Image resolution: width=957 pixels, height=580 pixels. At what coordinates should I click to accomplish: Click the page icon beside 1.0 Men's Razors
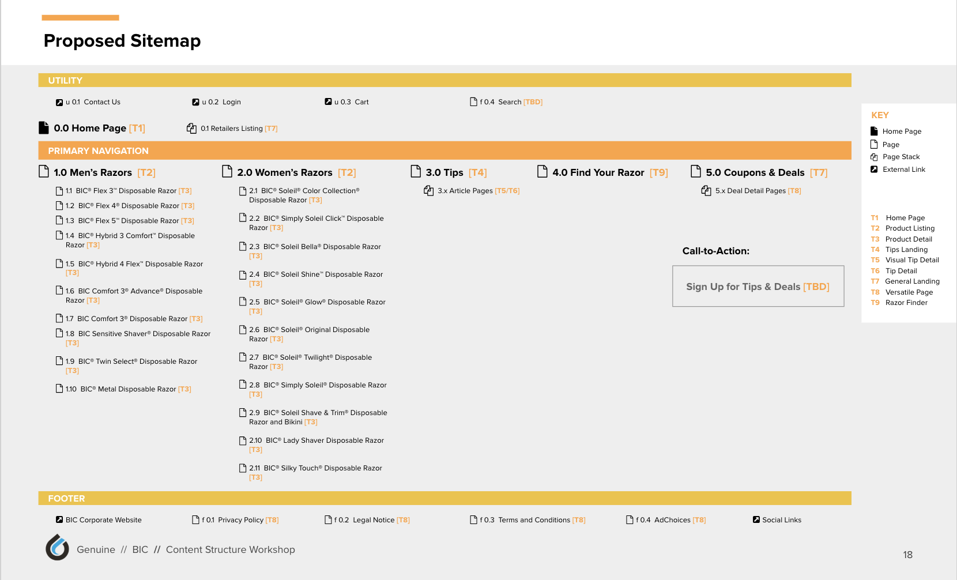[43, 171]
